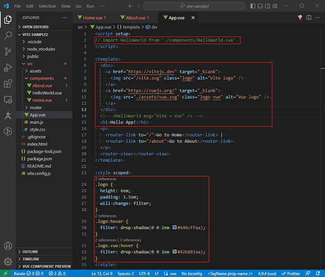The image size is (325, 277).
Task: Go back using the navigation arrow
Action: (130, 6)
